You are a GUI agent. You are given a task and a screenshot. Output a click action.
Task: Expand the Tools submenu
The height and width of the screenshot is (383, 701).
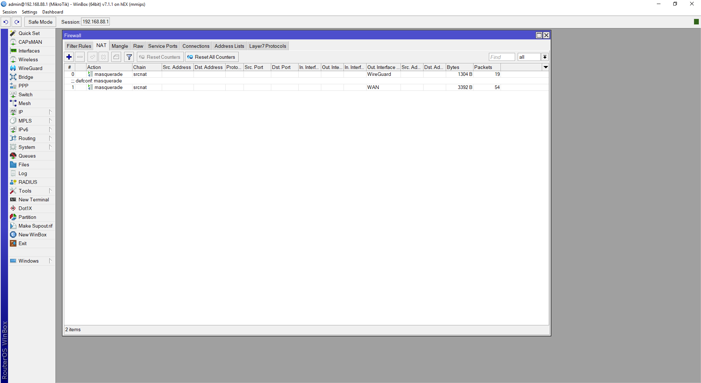(32, 191)
